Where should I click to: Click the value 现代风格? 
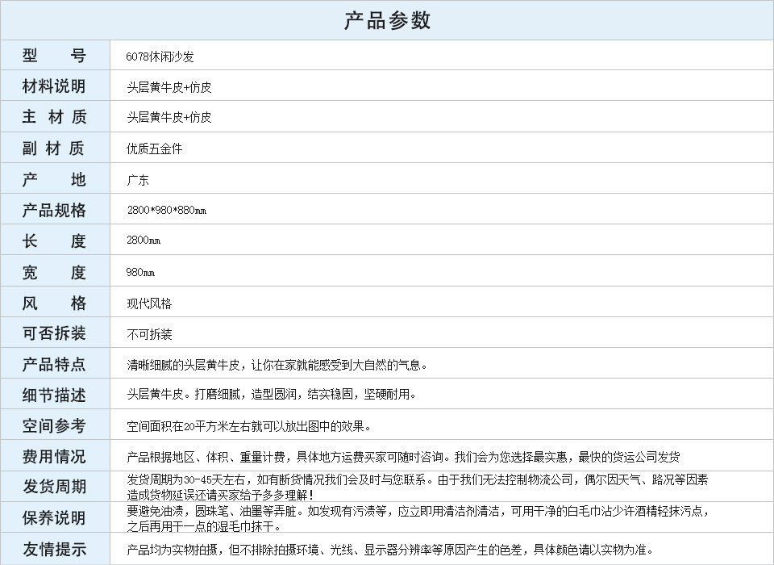(x=149, y=303)
